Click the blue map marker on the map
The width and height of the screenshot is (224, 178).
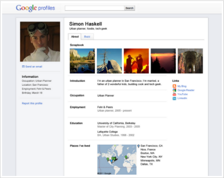(x=111, y=161)
